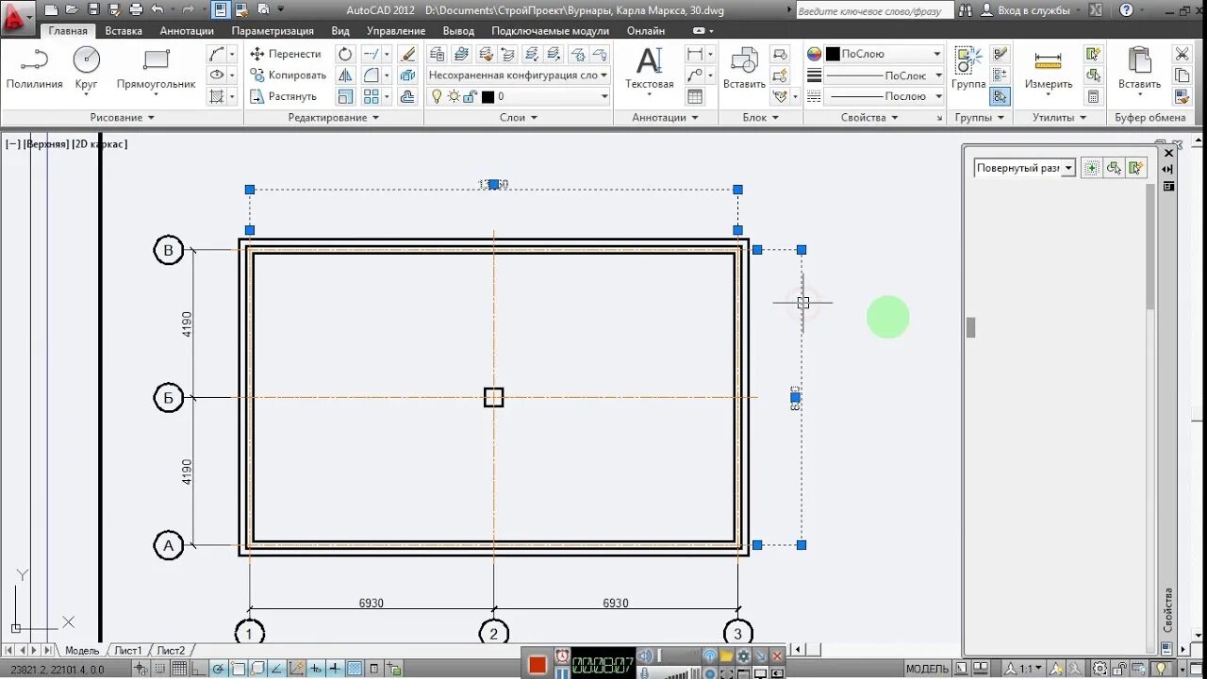Click the Plot/Print icon in quick access toolbar
This screenshot has width=1207, height=679.
pos(136,9)
